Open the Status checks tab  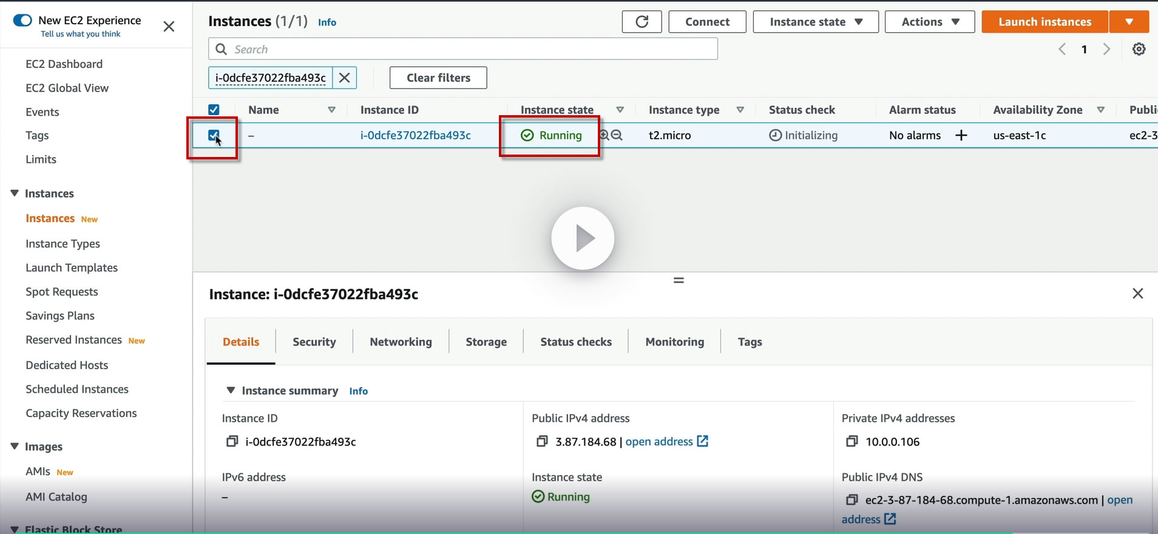tap(575, 342)
